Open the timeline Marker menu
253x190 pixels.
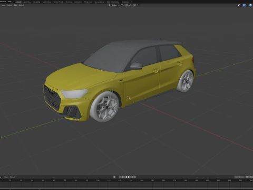pos(12,177)
